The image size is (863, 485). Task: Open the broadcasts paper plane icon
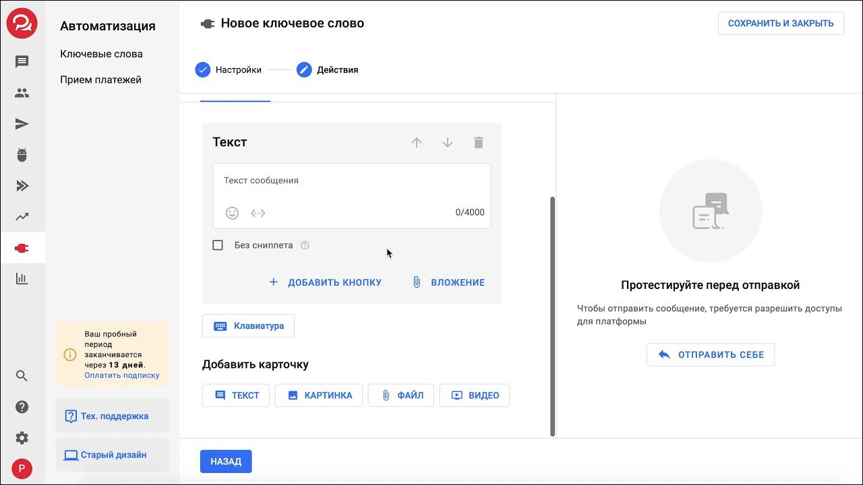coord(22,124)
